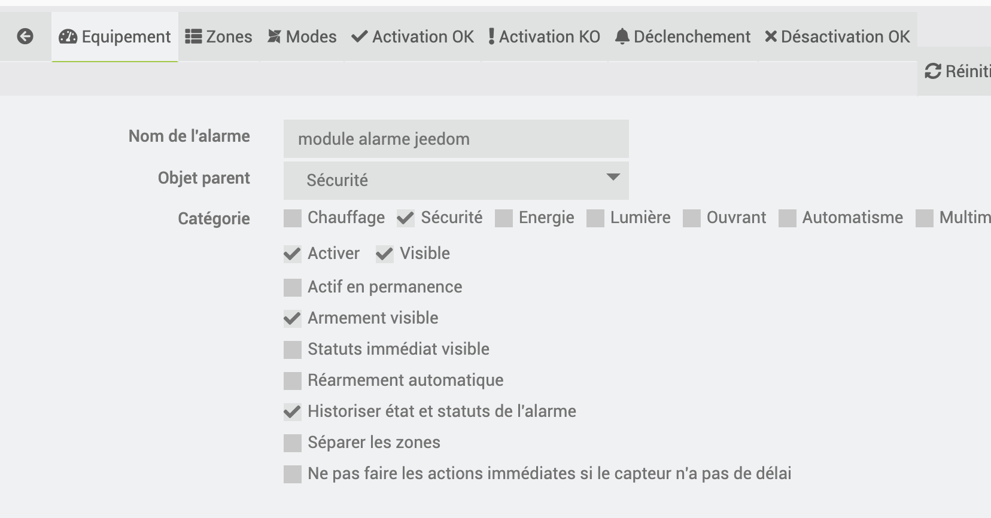Image resolution: width=991 pixels, height=518 pixels.
Task: Uncheck the Armement visible option
Action: (x=293, y=319)
